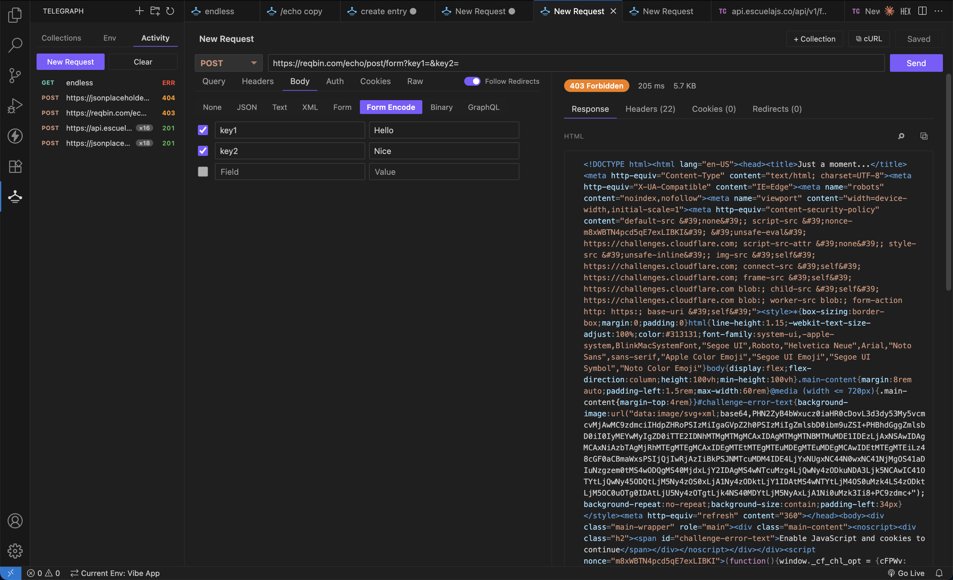Select the None body type
The width and height of the screenshot is (953, 580).
(x=212, y=107)
